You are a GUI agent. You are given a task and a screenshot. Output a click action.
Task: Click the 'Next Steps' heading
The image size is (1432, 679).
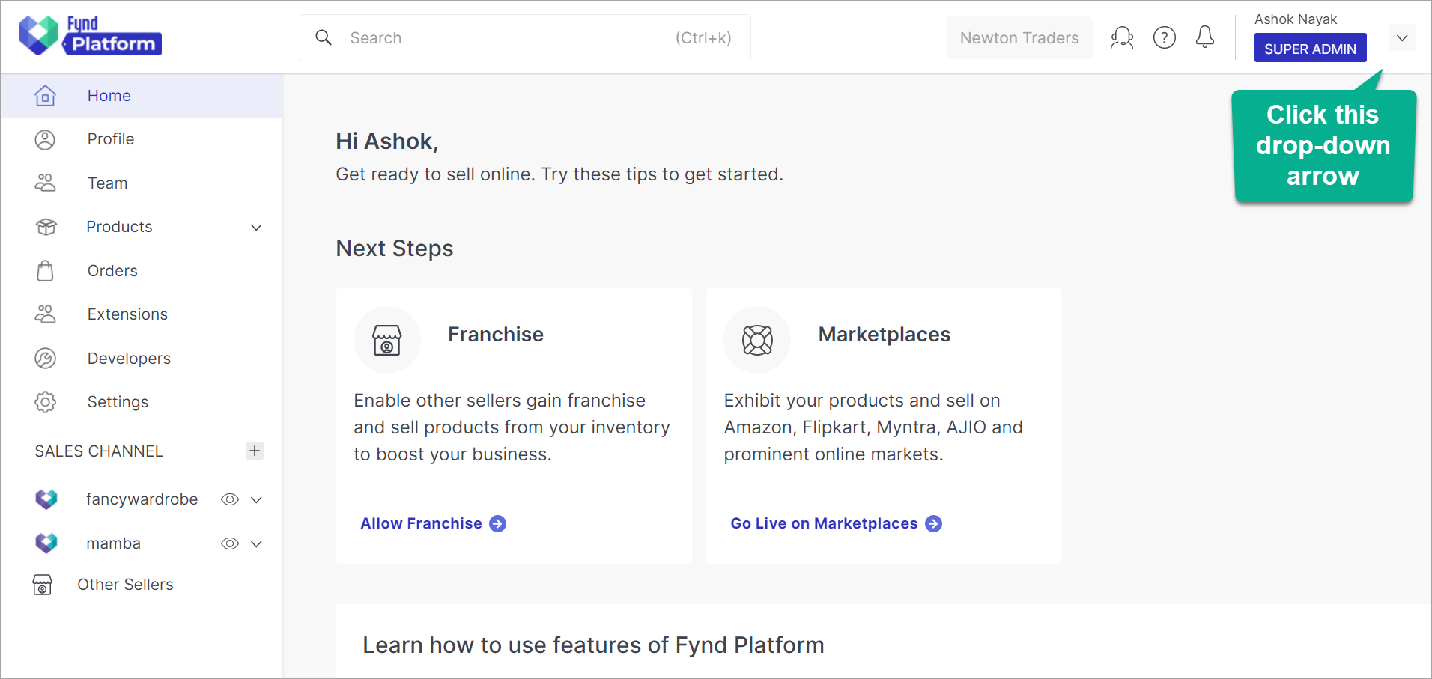tap(394, 249)
